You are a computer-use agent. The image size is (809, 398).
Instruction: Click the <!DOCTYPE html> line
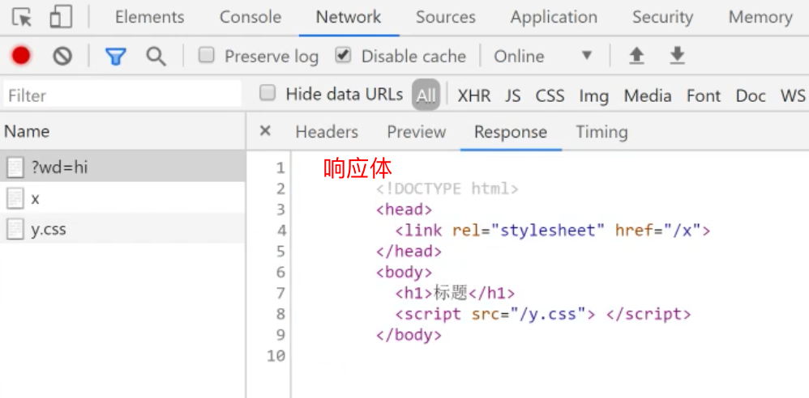point(447,189)
